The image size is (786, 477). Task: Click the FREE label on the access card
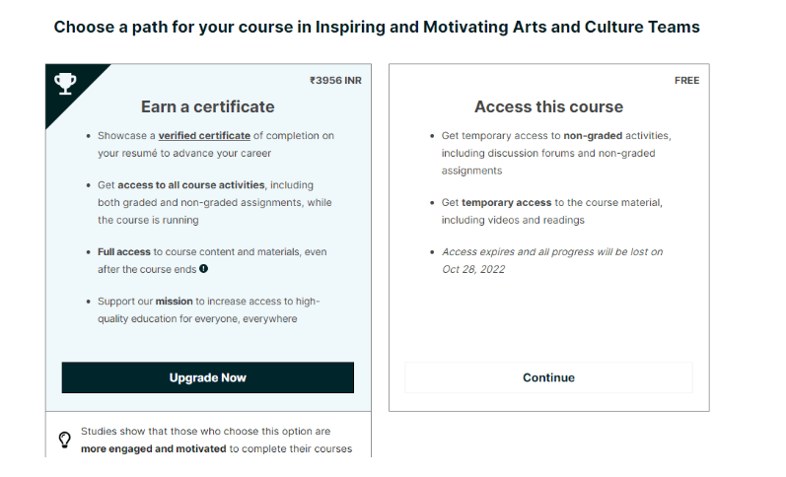point(686,81)
